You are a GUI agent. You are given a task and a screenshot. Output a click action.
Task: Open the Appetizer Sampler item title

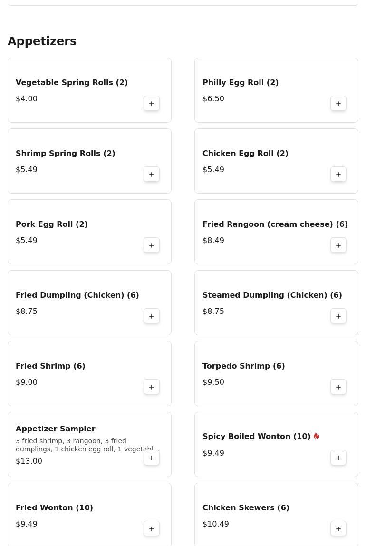(x=55, y=429)
